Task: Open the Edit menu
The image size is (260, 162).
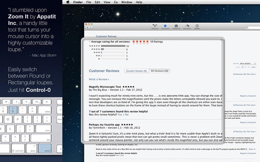Action: 97,2
